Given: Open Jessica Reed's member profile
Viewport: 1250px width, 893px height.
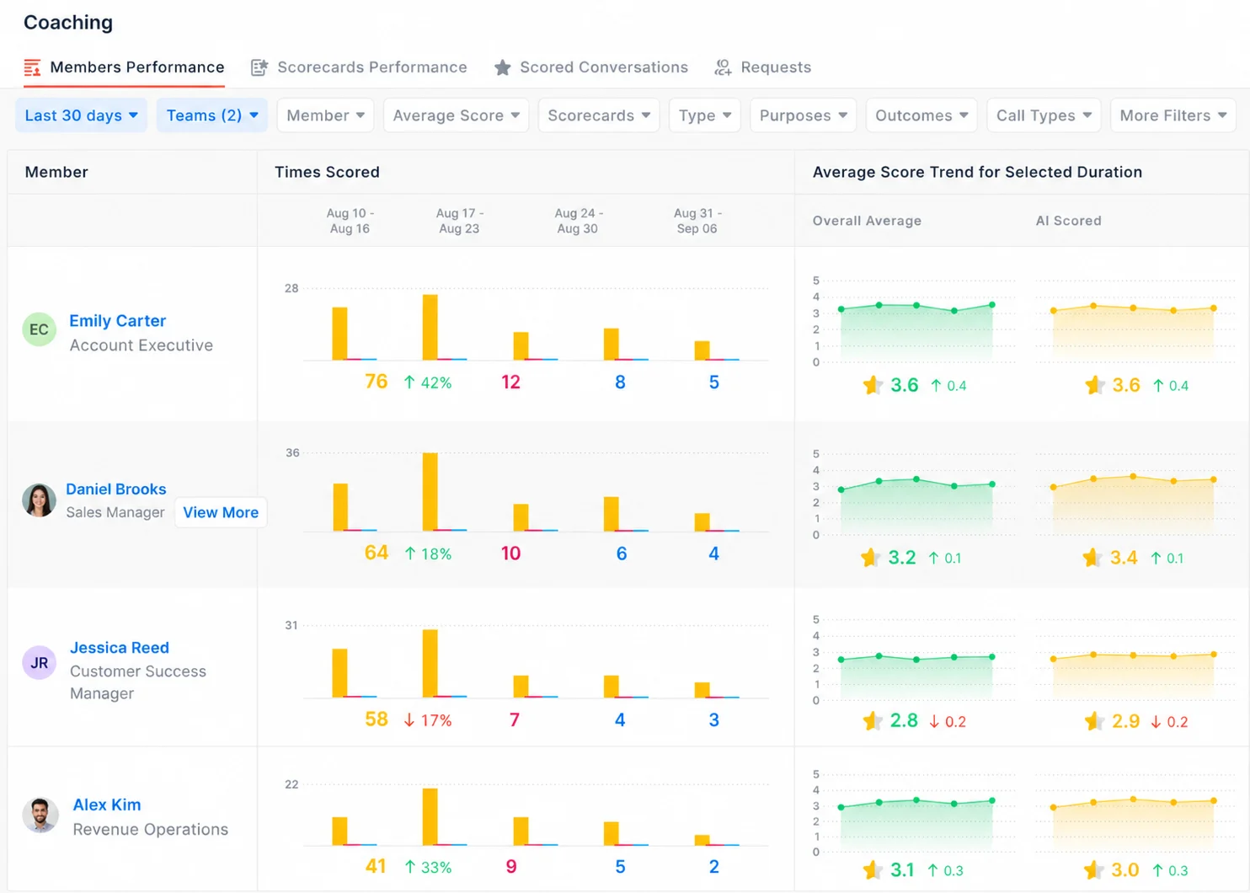Looking at the screenshot, I should click(120, 648).
